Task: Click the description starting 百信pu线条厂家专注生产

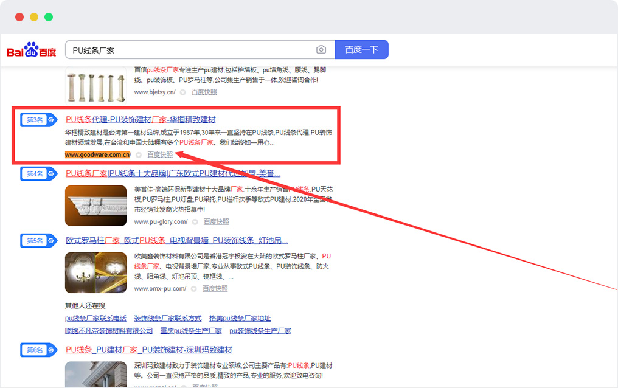Action: point(230,75)
